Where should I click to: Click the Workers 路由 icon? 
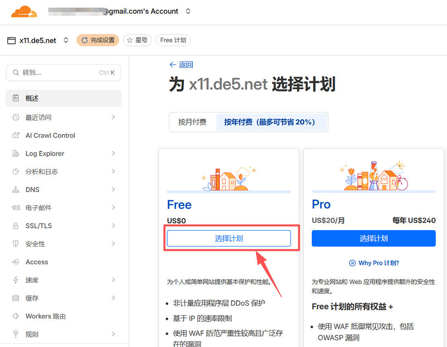[x=16, y=316]
